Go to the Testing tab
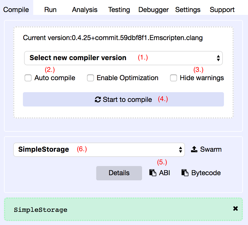This screenshot has height=225, width=248. tap(119, 10)
